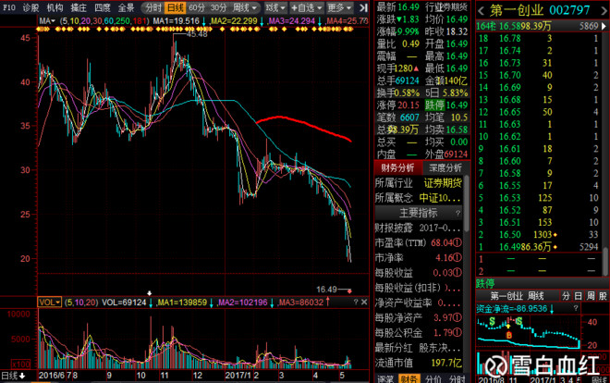Click the 财务分析 panel scrollbar
610x383 pixels.
click(x=467, y=203)
